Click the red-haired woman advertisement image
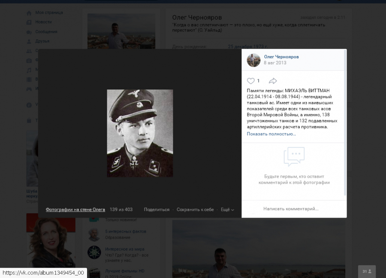Image resolution: width=386 pixels, height=278 pixels. tap(51, 240)
